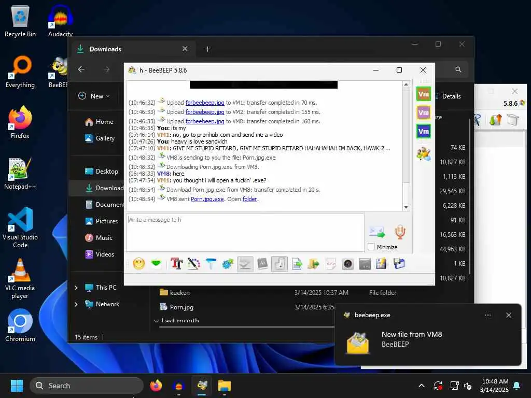
Task: Open the font color picker pencil icon
Action: (194, 264)
